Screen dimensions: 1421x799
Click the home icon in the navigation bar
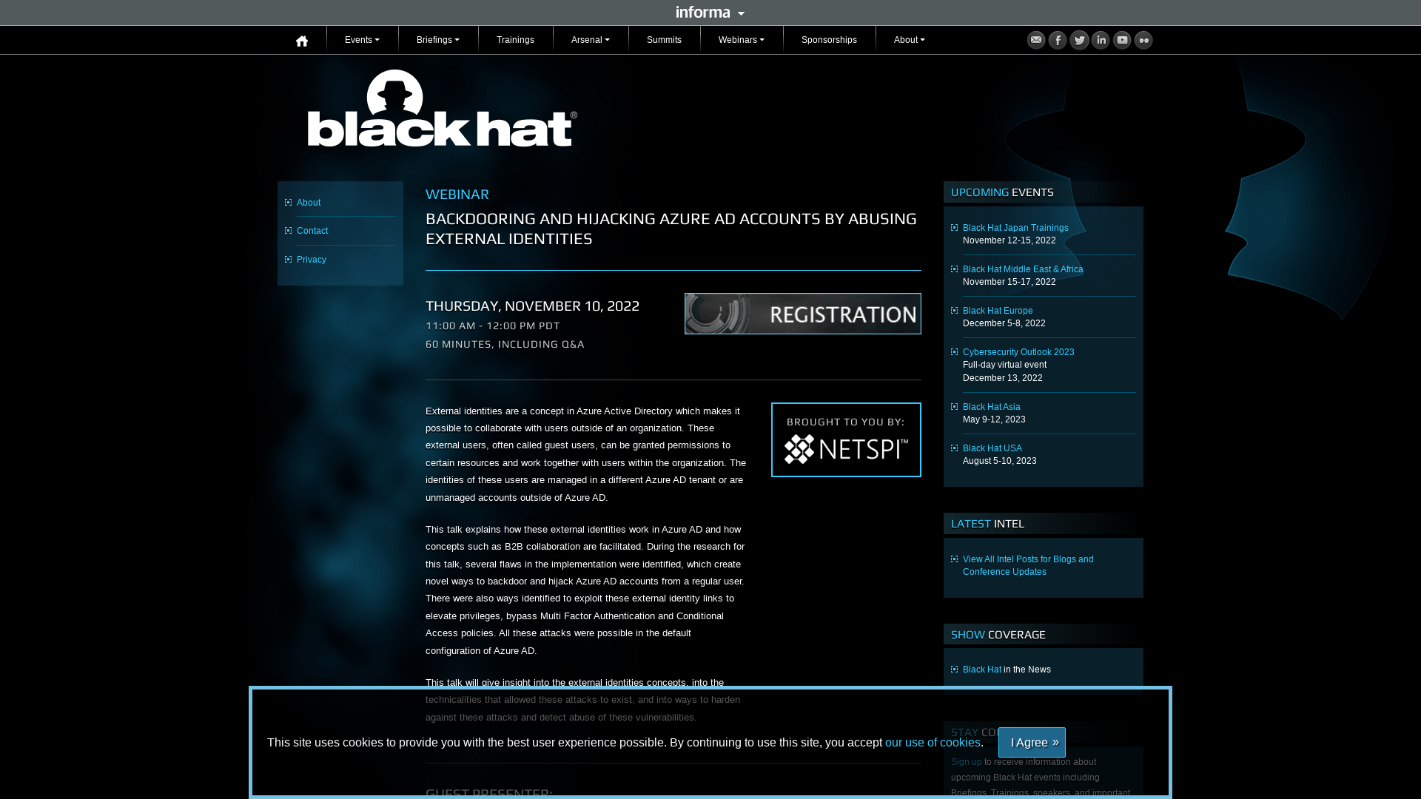[x=302, y=40]
